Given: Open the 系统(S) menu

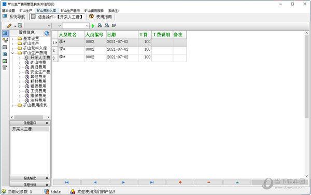Looking at the screenshot, I should pos(114,11).
